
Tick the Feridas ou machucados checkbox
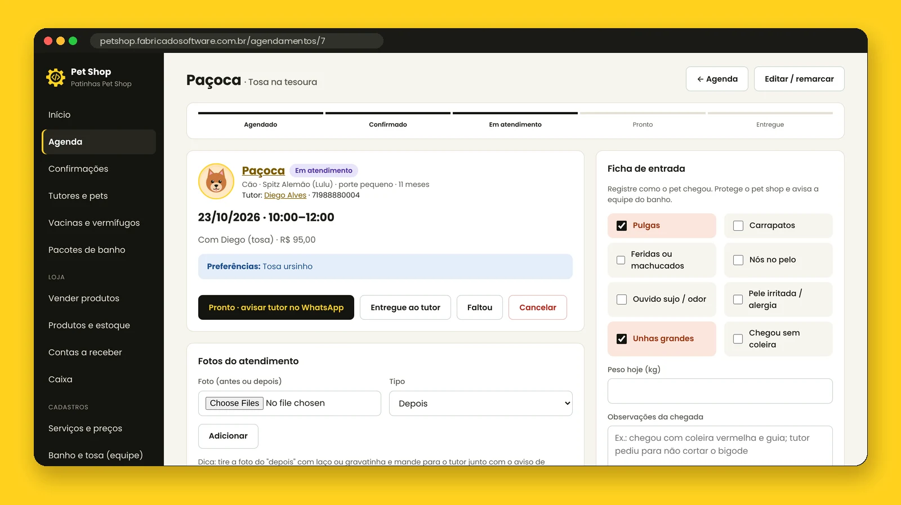point(621,260)
